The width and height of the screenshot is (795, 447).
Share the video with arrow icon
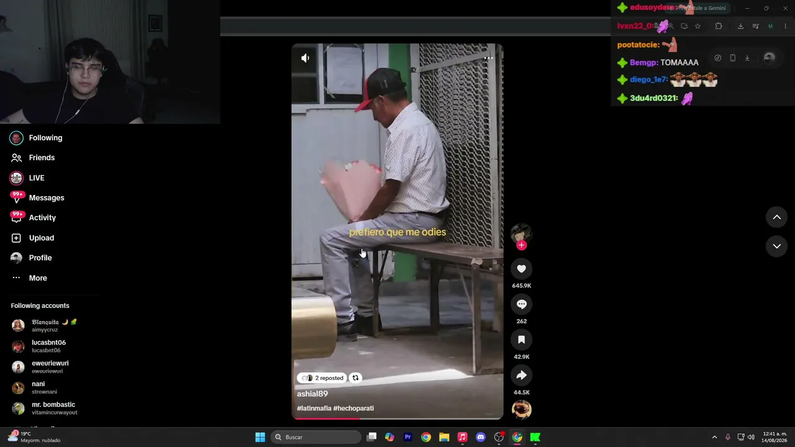pyautogui.click(x=522, y=375)
